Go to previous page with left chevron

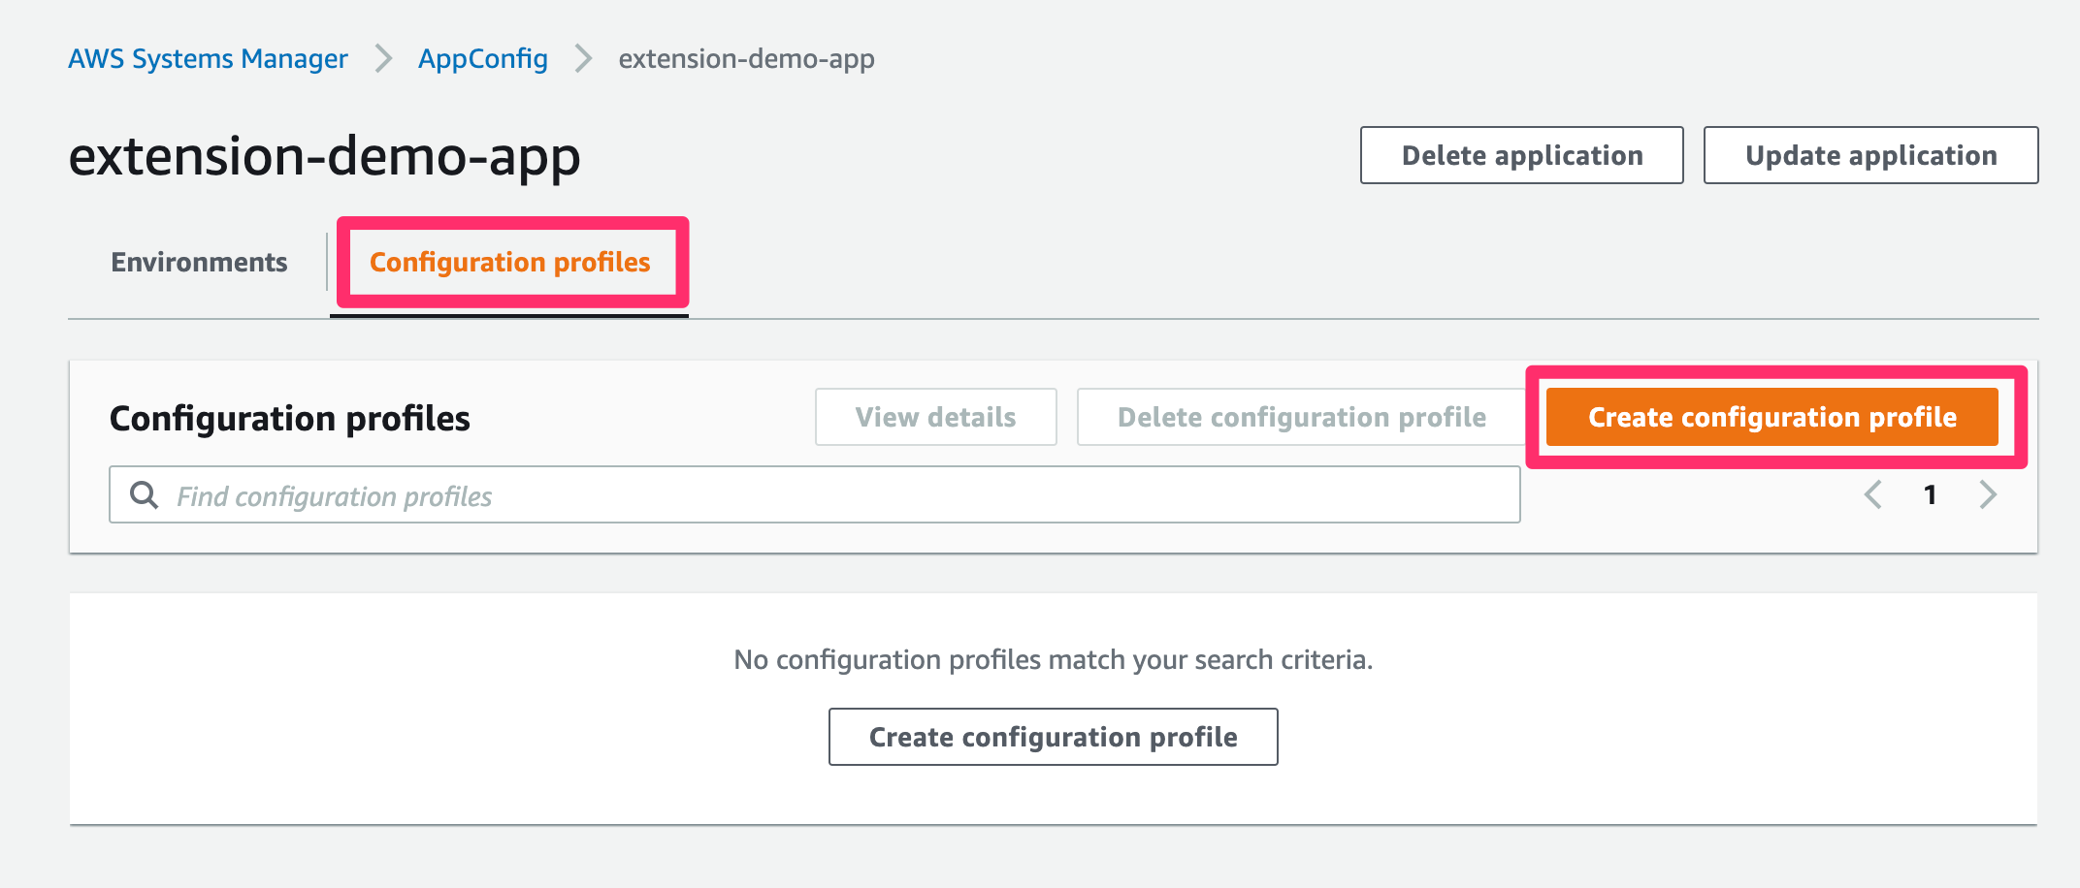pyautogui.click(x=1873, y=494)
